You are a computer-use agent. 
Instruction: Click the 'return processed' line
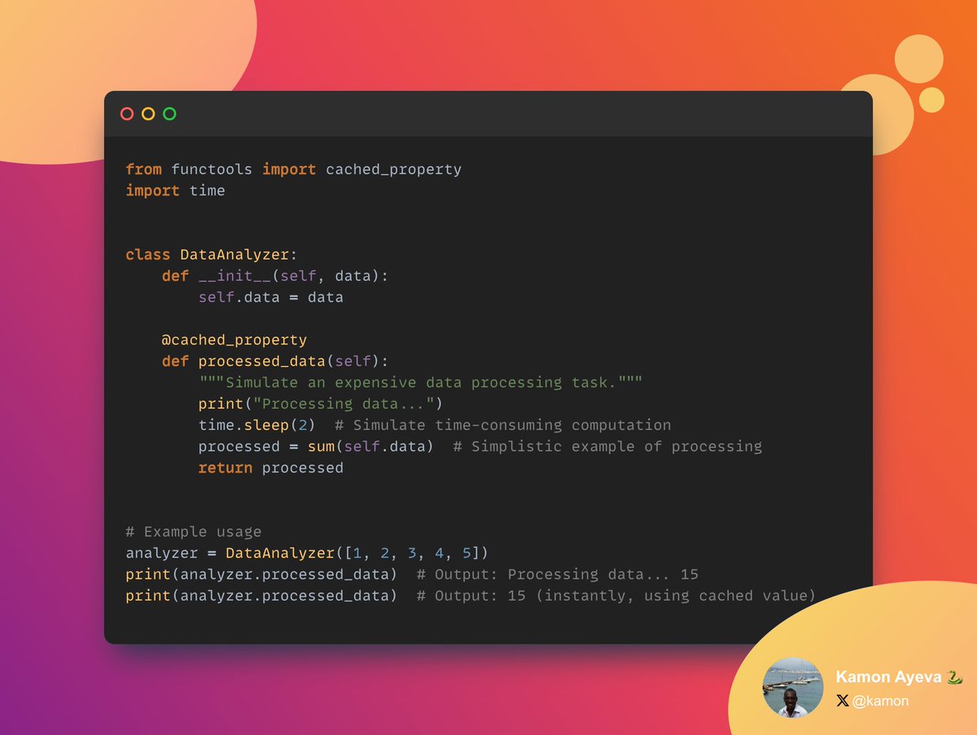(x=271, y=467)
